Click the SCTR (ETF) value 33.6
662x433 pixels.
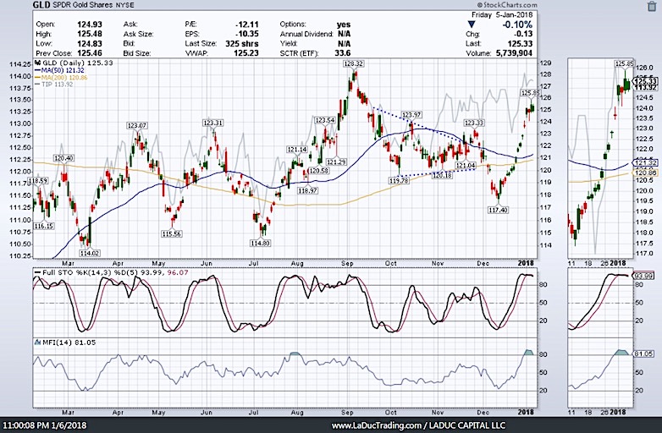click(x=342, y=53)
